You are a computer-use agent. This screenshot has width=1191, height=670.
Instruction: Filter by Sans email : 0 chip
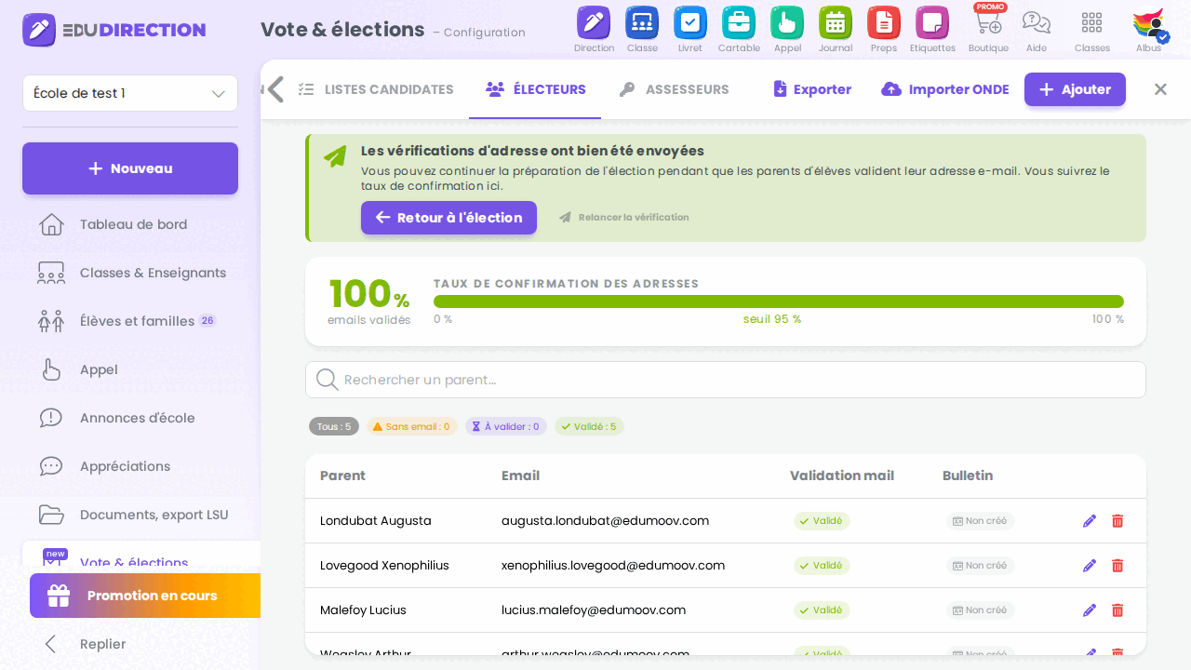[x=411, y=426]
